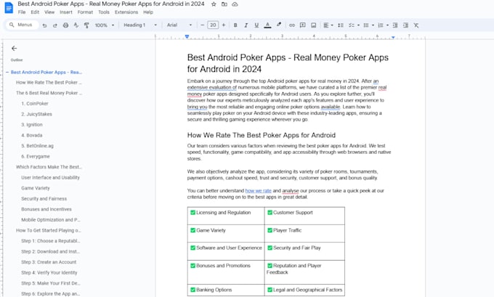Screen dimensions: 494x297
Task: Clear text formatting
Action: tap(416, 25)
